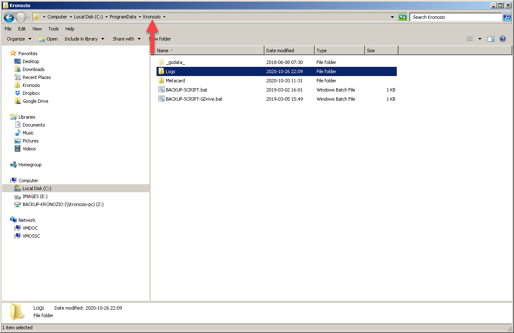The height and width of the screenshot is (333, 514).
Task: Click the Desktop icon in Favorites
Action: pyautogui.click(x=18, y=61)
